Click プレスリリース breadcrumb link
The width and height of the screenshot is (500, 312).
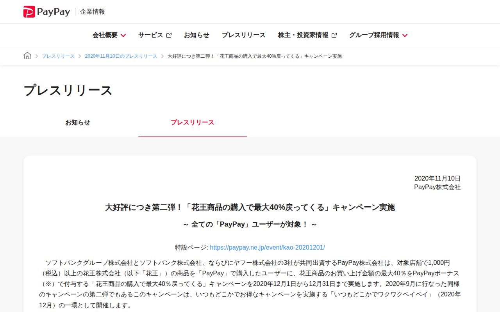click(58, 56)
